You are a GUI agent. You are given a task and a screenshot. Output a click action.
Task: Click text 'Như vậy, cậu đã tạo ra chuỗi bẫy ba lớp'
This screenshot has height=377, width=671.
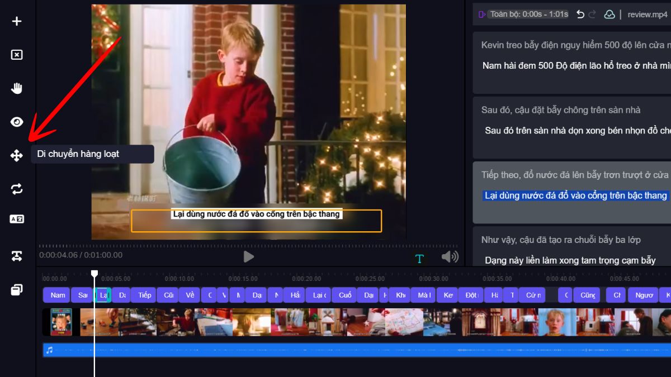coord(561,240)
